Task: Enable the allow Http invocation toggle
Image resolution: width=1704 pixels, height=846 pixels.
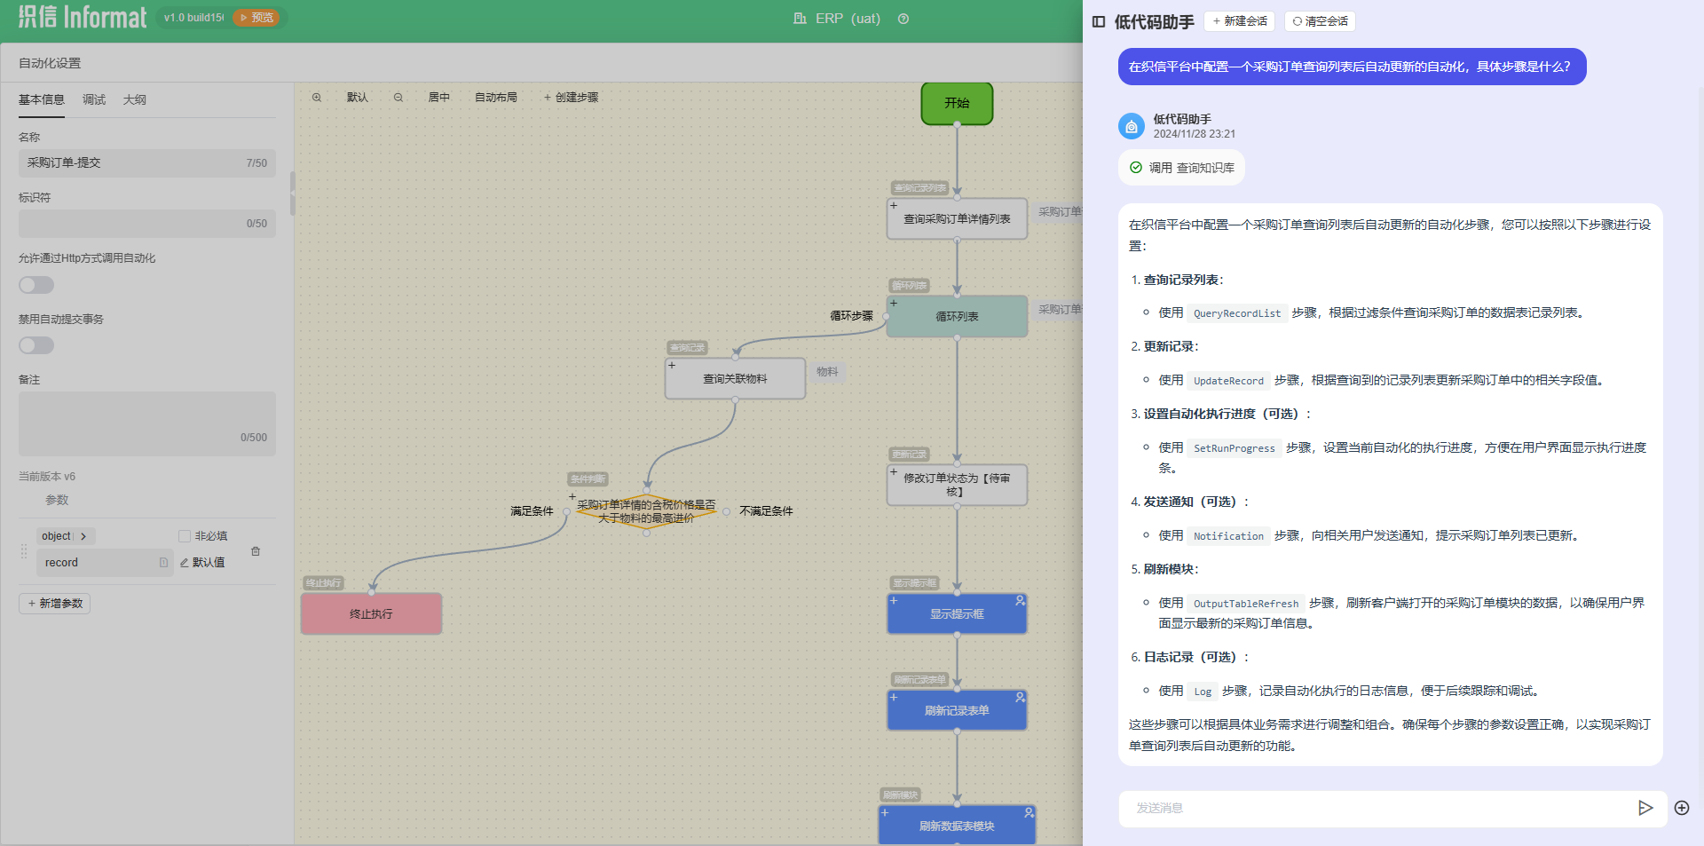Action: pyautogui.click(x=36, y=285)
